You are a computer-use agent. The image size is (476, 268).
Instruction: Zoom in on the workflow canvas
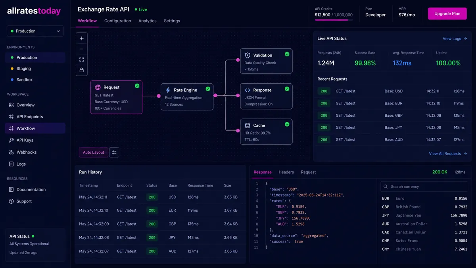(x=82, y=39)
